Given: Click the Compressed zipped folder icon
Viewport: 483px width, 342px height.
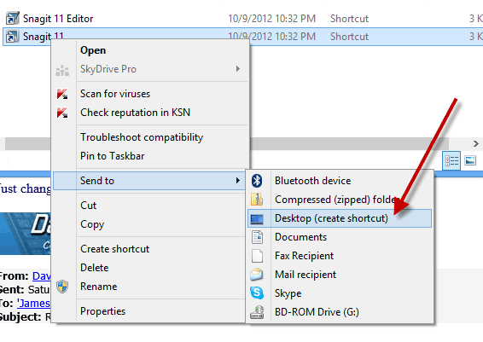Looking at the screenshot, I should (x=257, y=200).
